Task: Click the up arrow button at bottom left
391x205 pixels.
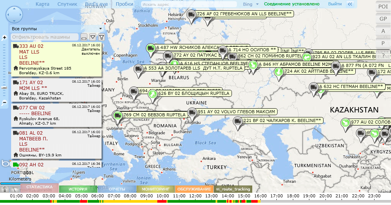Action: 4,189
